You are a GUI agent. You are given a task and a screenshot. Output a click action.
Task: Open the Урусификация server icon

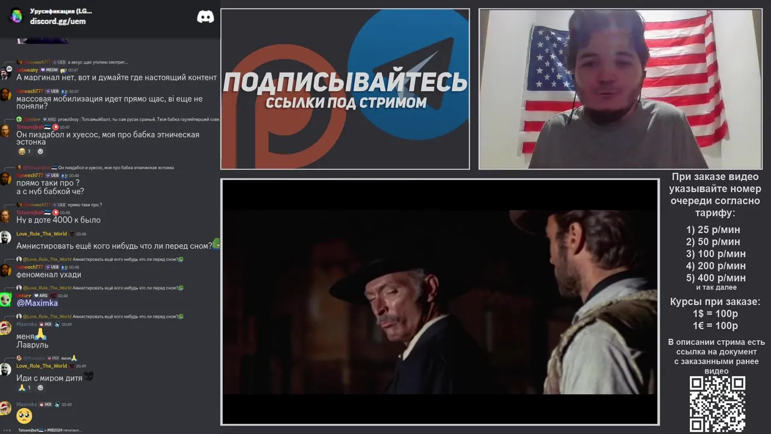pyautogui.click(x=16, y=16)
